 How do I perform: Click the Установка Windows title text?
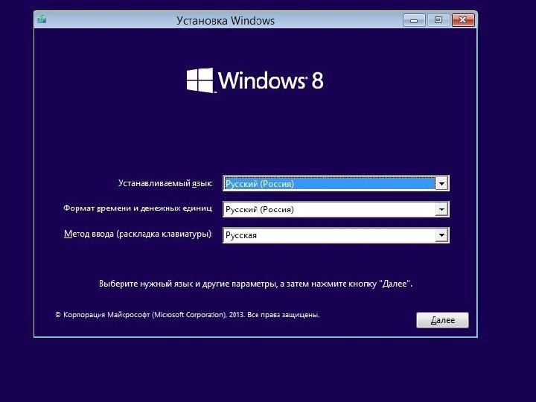click(226, 21)
